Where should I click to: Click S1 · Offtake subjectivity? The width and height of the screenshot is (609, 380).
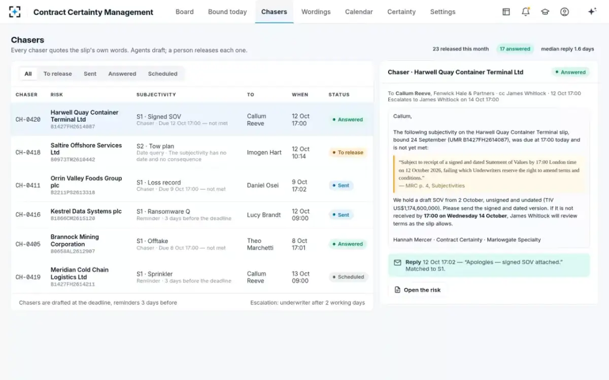(x=152, y=241)
